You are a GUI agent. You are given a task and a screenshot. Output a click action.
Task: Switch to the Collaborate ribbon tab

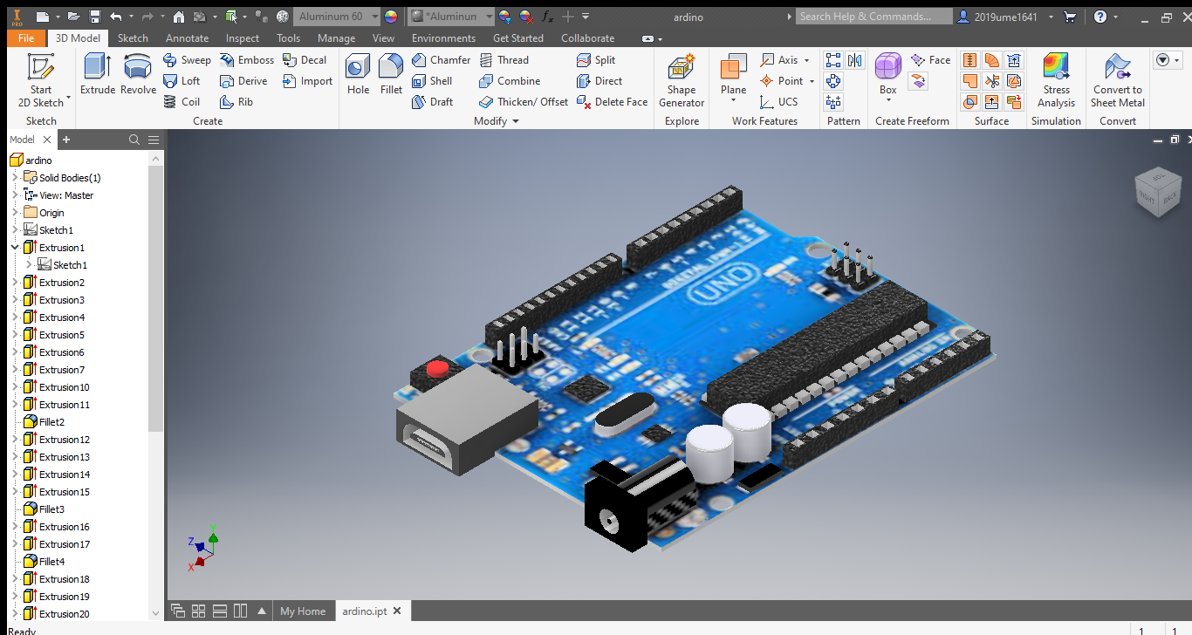[587, 38]
